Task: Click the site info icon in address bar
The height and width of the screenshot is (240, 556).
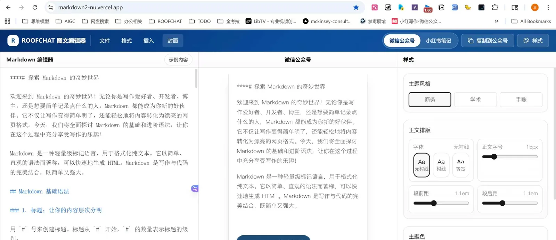Action: [x=51, y=7]
